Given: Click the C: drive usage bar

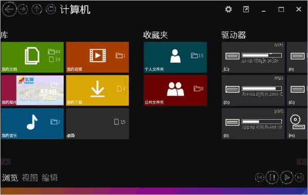Looking at the screenshot, I should coord(262,56).
